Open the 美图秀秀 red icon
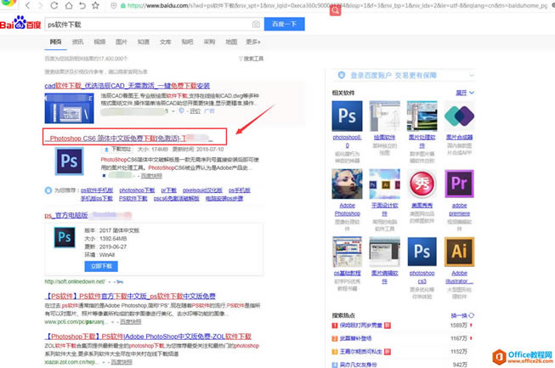Image resolution: width=555 pixels, height=368 pixels. (x=422, y=184)
